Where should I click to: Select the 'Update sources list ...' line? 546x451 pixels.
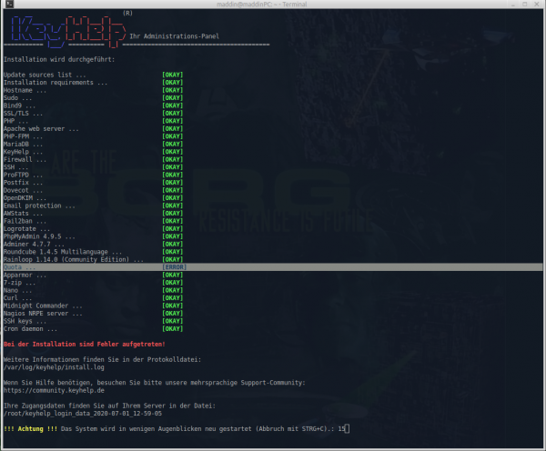pos(45,75)
